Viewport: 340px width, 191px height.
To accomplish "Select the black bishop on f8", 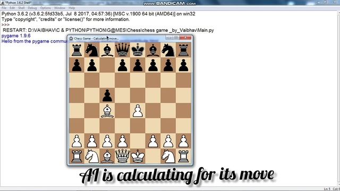I will click(x=153, y=50).
